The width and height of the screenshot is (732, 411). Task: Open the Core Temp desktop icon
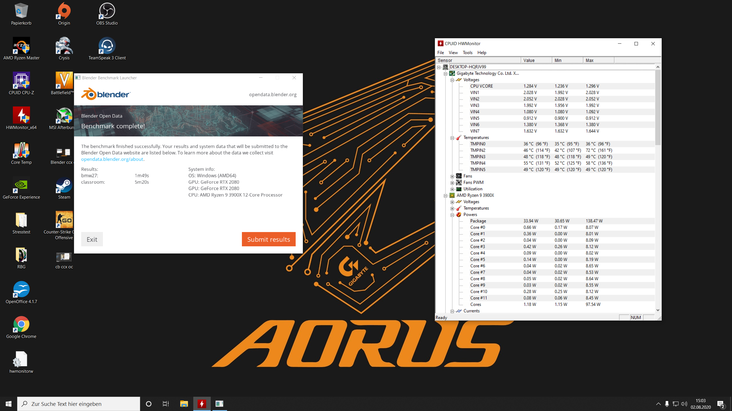[21, 151]
